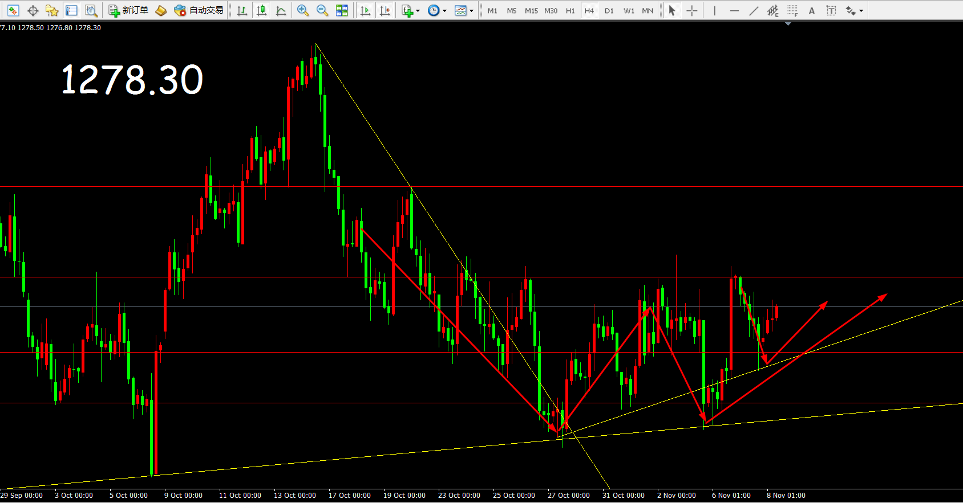
Task: Open the Market Watch panel icon
Action: pos(13,10)
